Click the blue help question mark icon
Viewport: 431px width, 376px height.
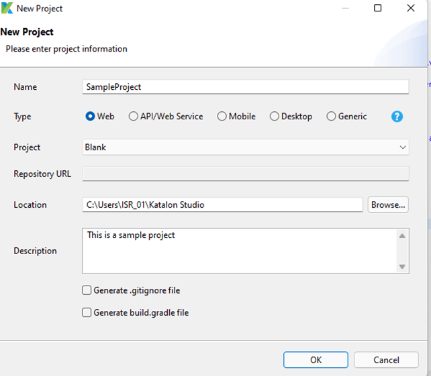pyautogui.click(x=397, y=117)
